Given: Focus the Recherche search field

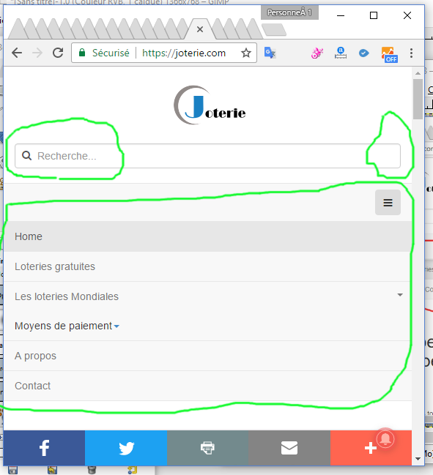Looking at the screenshot, I should [207, 156].
